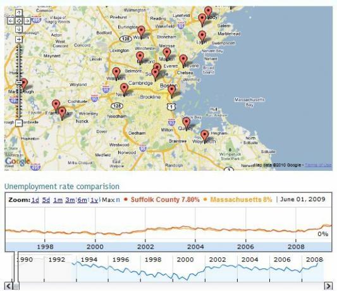
Task: Click the map re-center control between arrows
Action: click(x=19, y=21)
